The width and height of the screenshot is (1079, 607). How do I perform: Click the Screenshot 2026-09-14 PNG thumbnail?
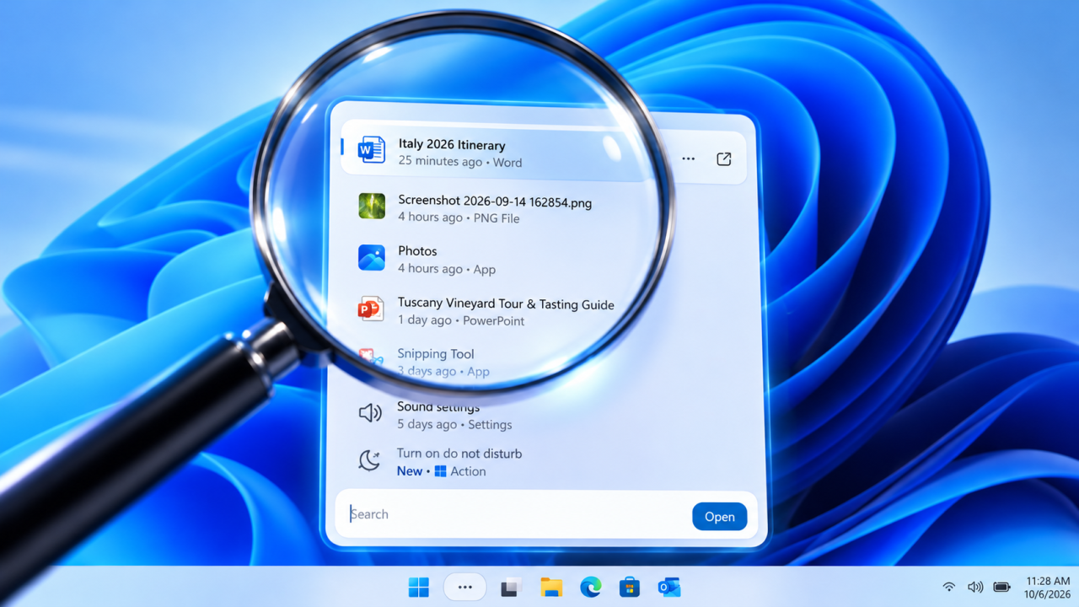point(371,206)
